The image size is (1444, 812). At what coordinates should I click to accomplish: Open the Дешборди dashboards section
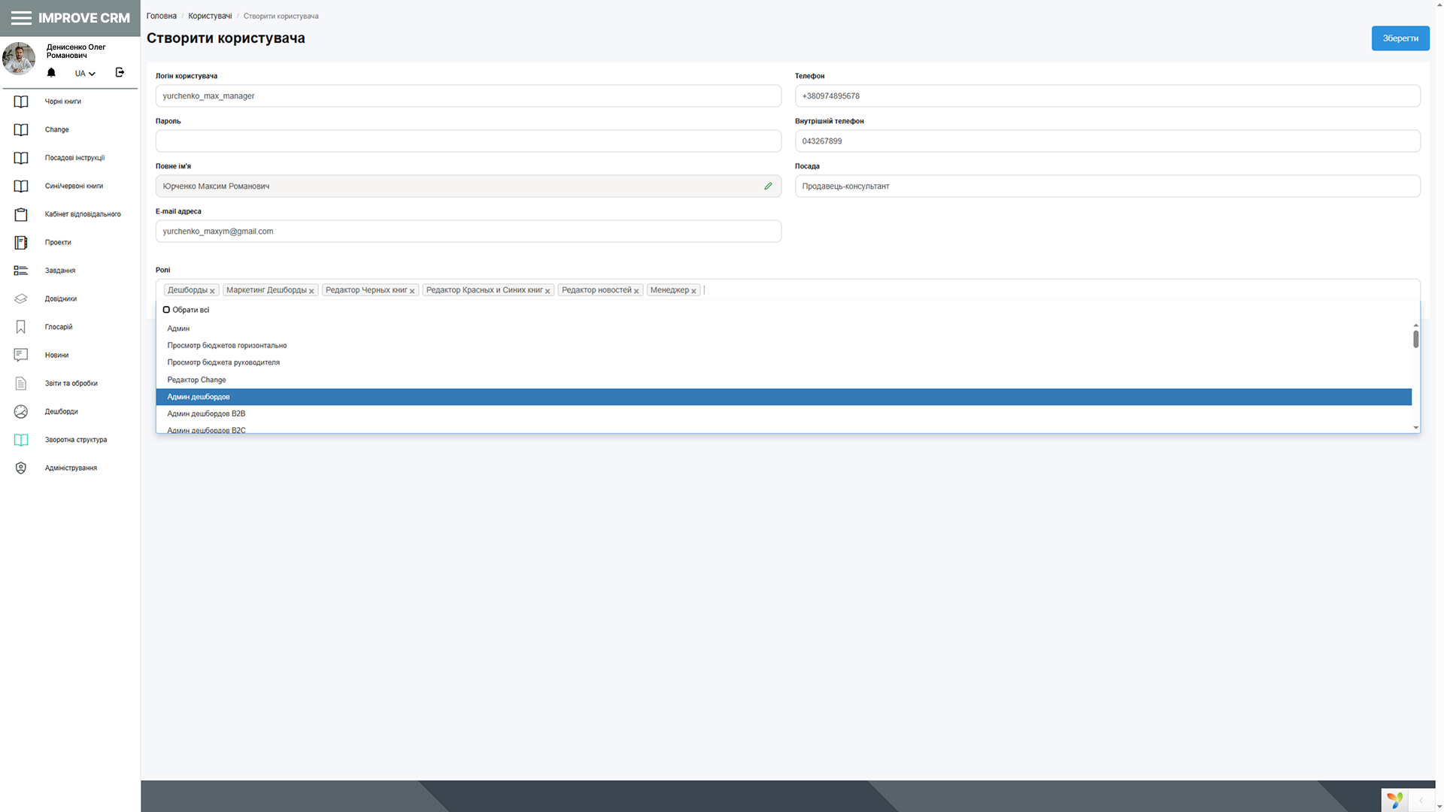pyautogui.click(x=60, y=411)
